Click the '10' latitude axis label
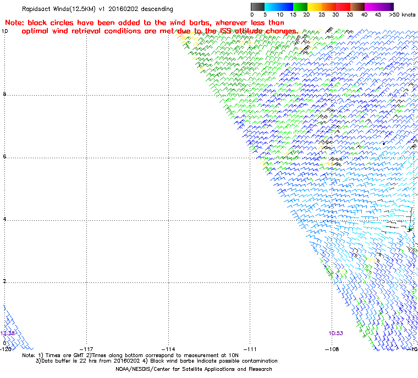Image resolution: width=418 pixels, height=378 pixels. [x=4, y=31]
